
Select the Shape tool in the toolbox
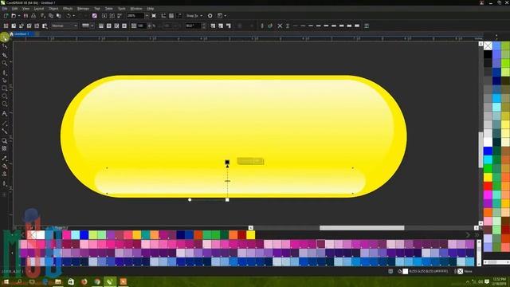[x=5, y=47]
